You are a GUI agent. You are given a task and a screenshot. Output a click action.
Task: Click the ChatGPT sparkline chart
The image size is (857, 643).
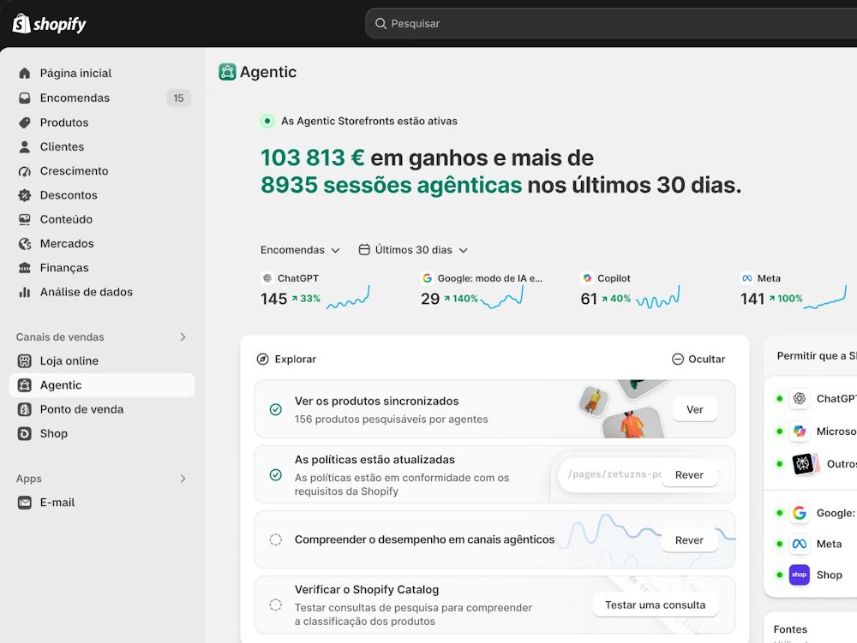(x=348, y=297)
